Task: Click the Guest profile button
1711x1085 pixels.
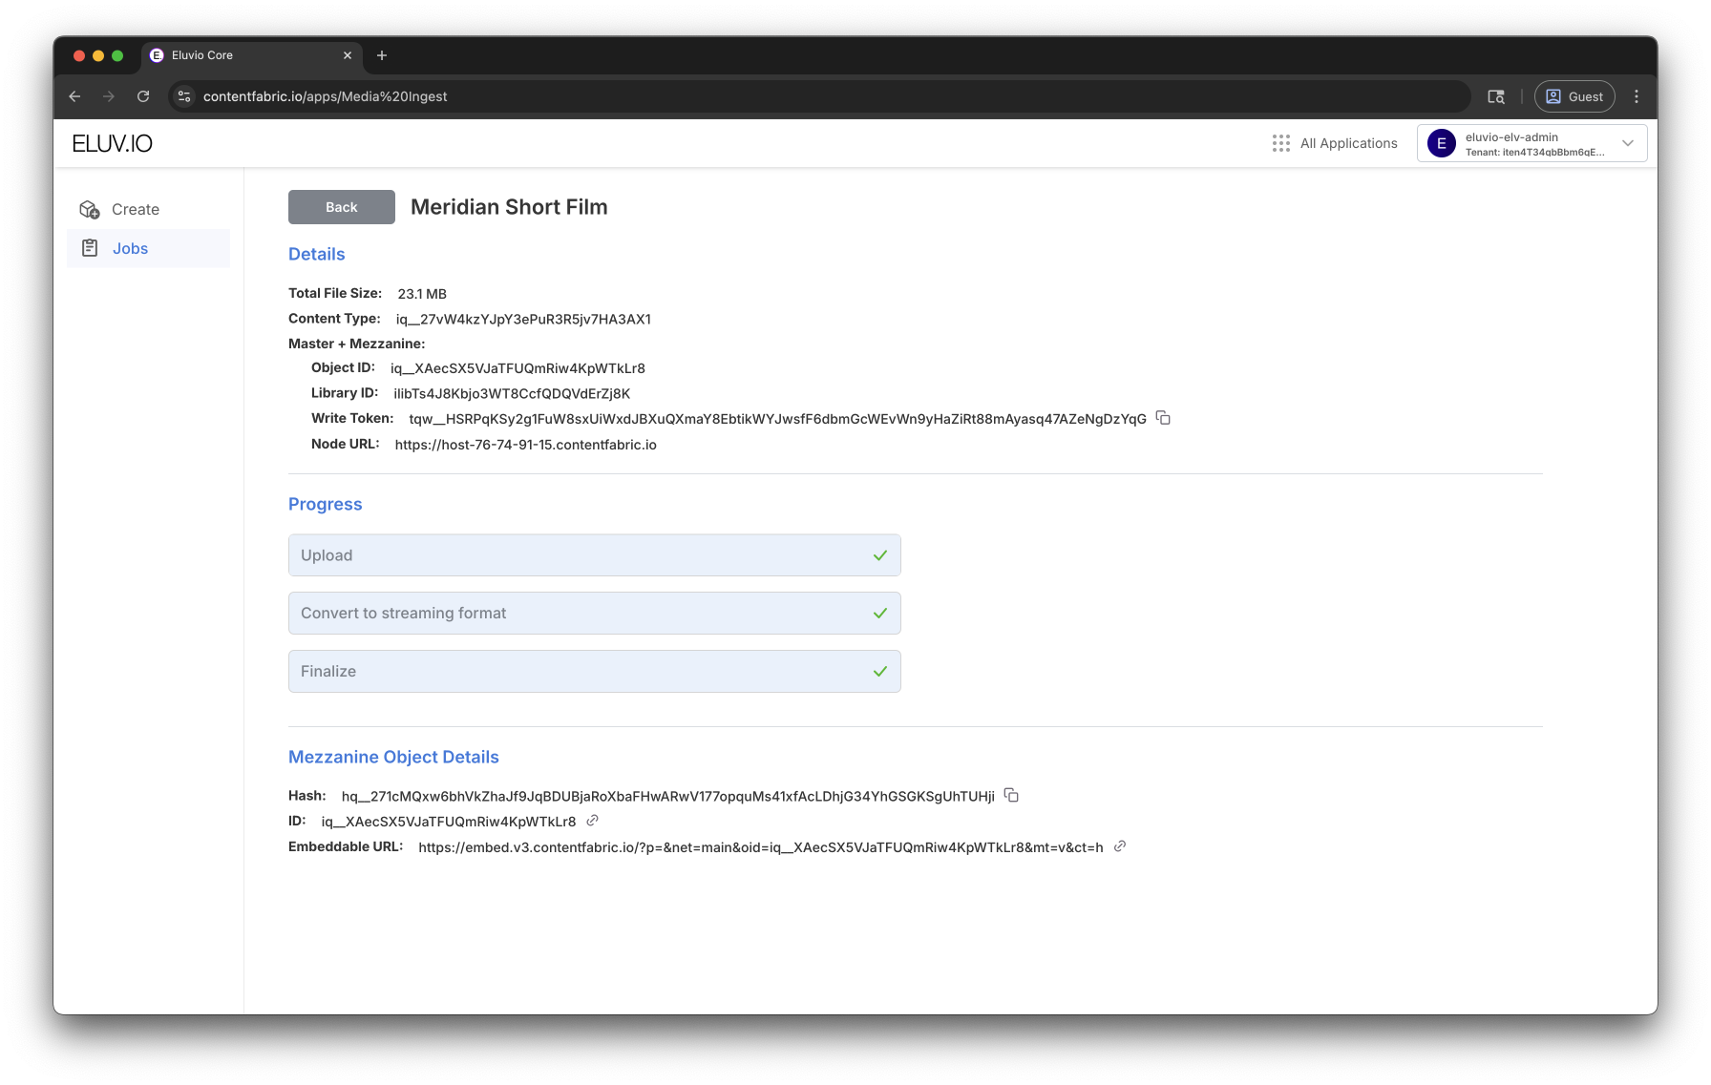Action: point(1574,96)
